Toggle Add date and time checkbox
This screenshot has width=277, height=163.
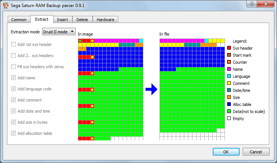(x=13, y=111)
